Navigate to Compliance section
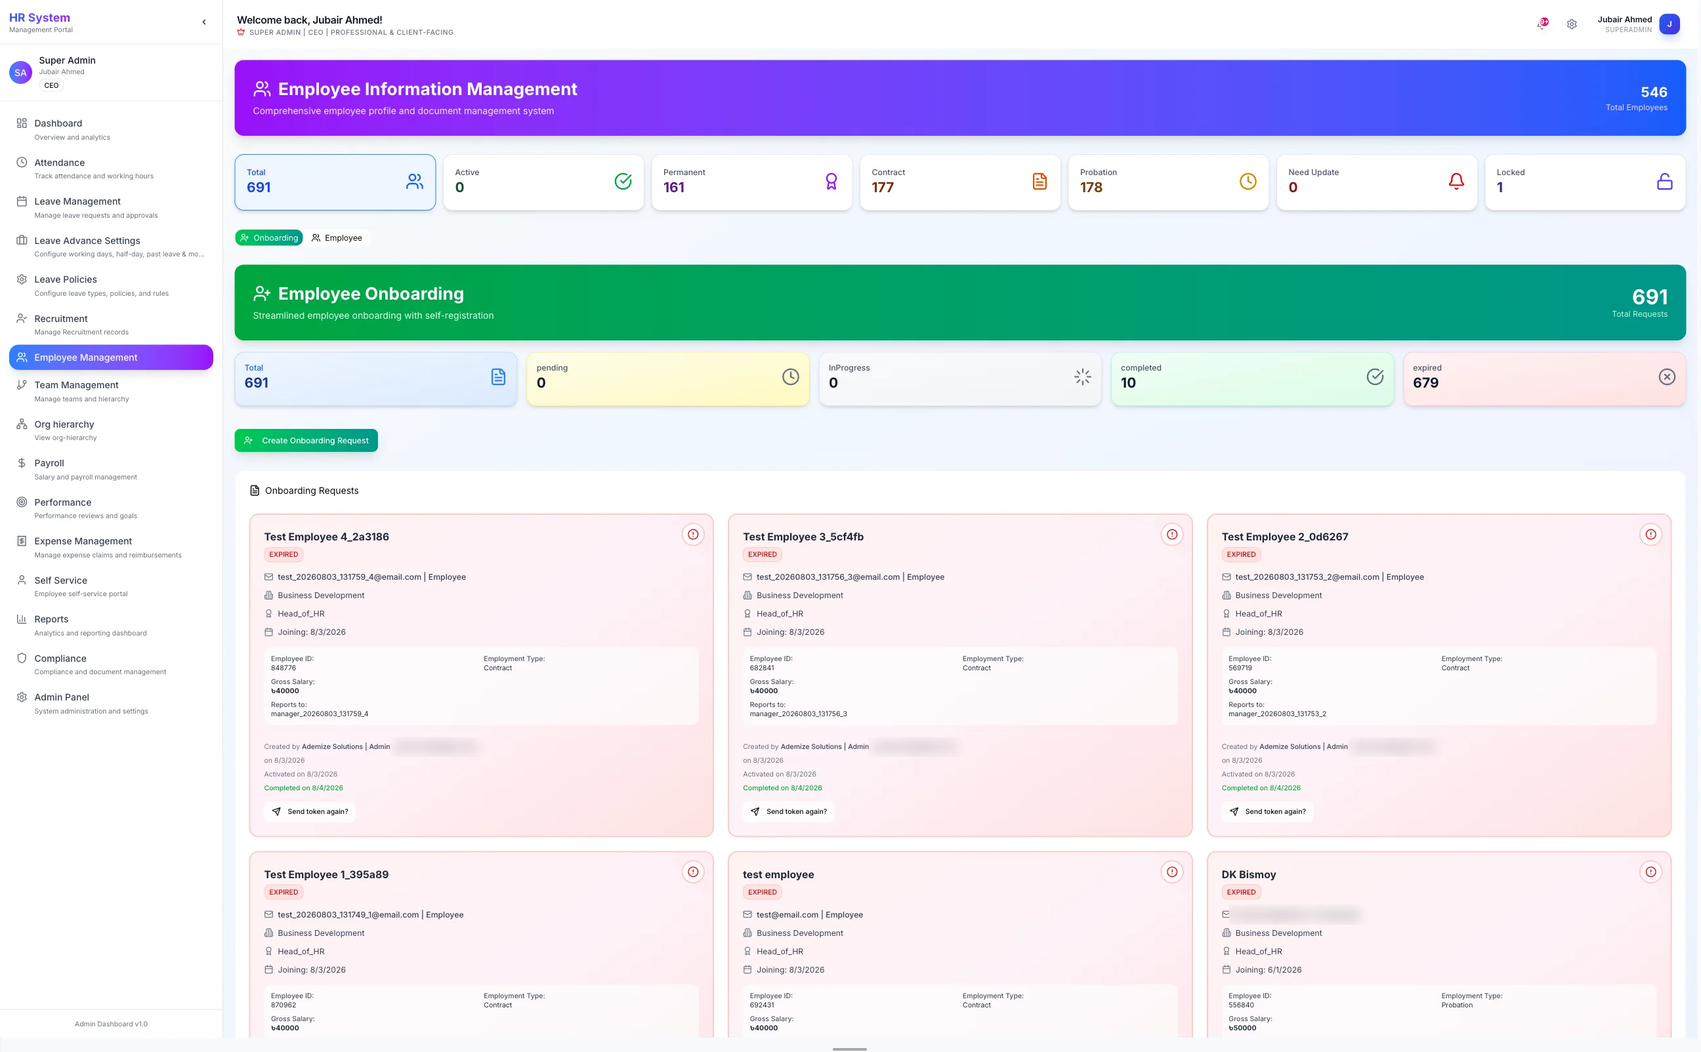This screenshot has width=1701, height=1052. pyautogui.click(x=112, y=664)
